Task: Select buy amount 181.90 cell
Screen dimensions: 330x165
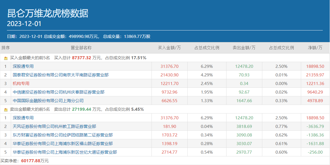Action: (x=169, y=126)
